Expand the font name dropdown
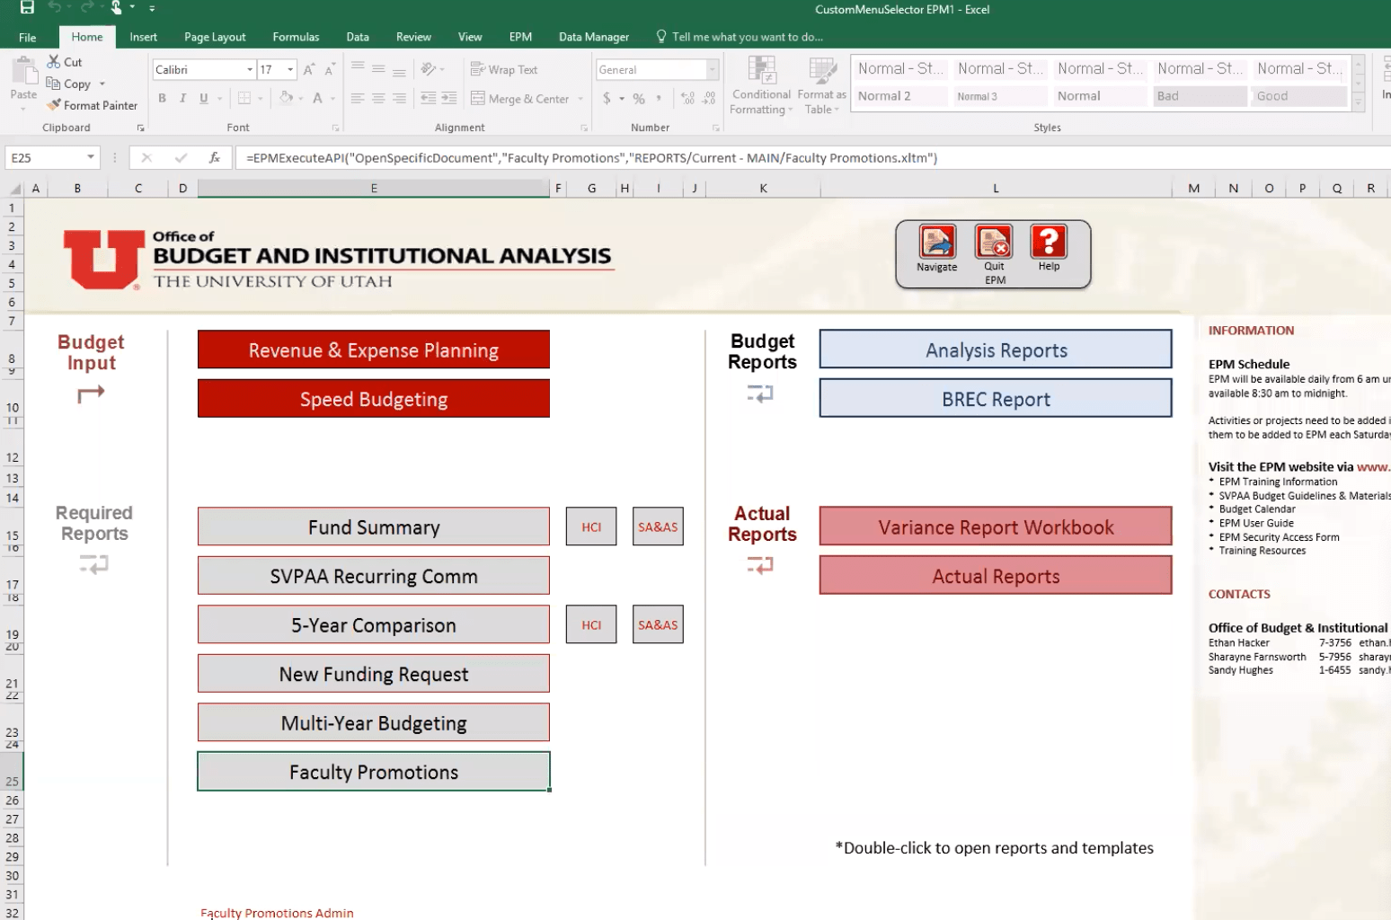1391x920 pixels. (250, 69)
